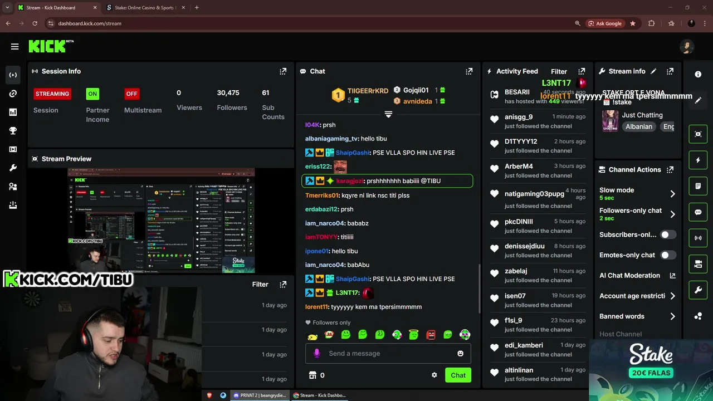Viewport: 713px width, 401px height.
Task: Open user profile avatar top right
Action: pyautogui.click(x=687, y=47)
